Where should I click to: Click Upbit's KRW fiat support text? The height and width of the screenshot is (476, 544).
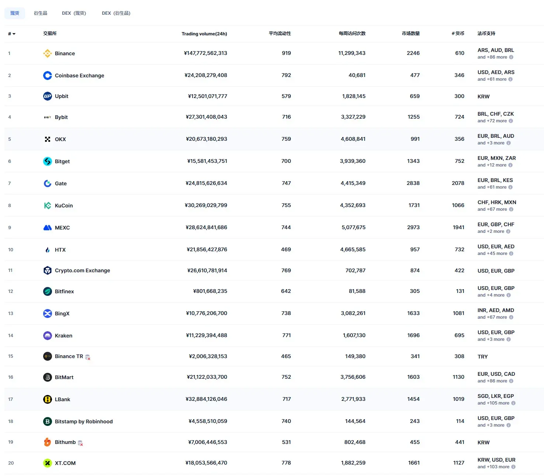484,97
